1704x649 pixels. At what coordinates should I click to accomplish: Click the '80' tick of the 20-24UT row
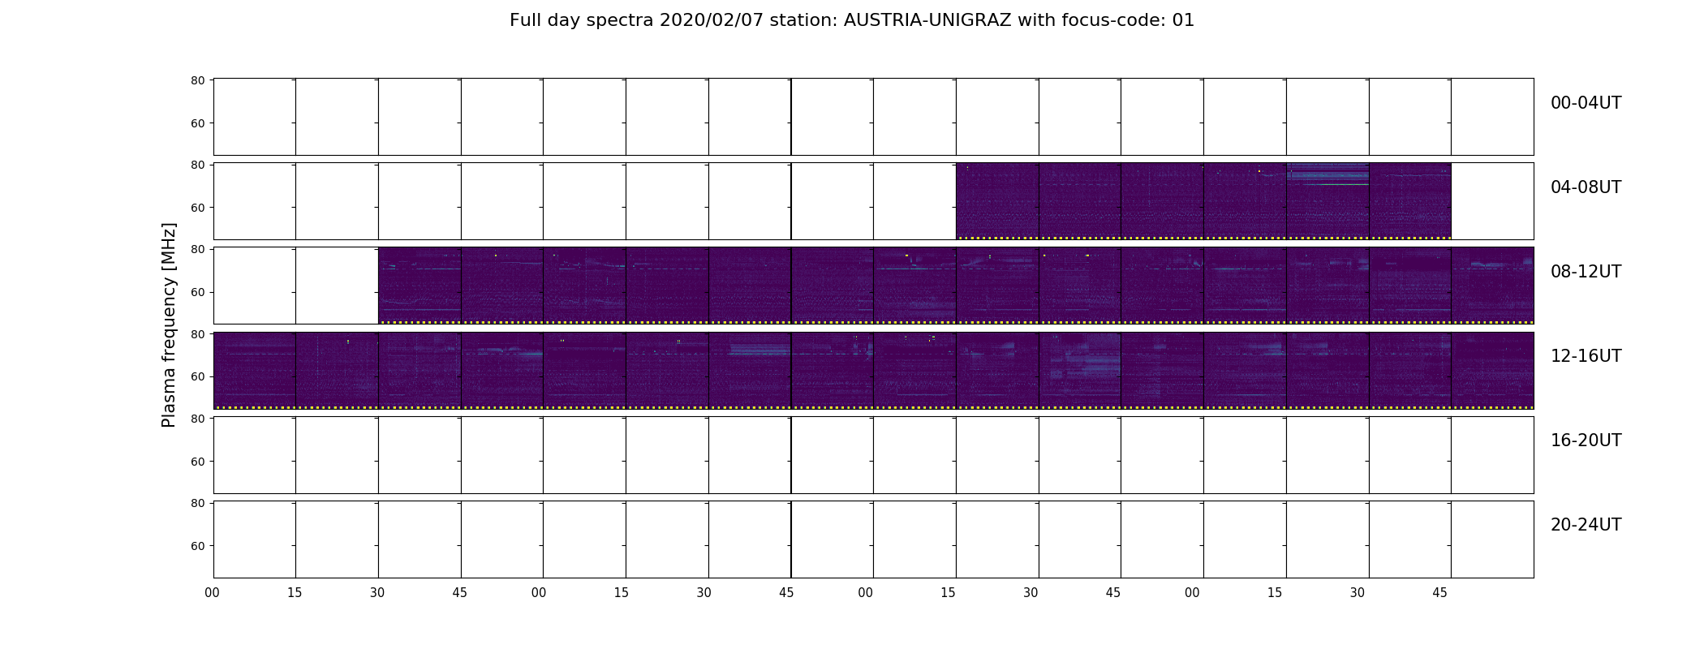tap(197, 503)
